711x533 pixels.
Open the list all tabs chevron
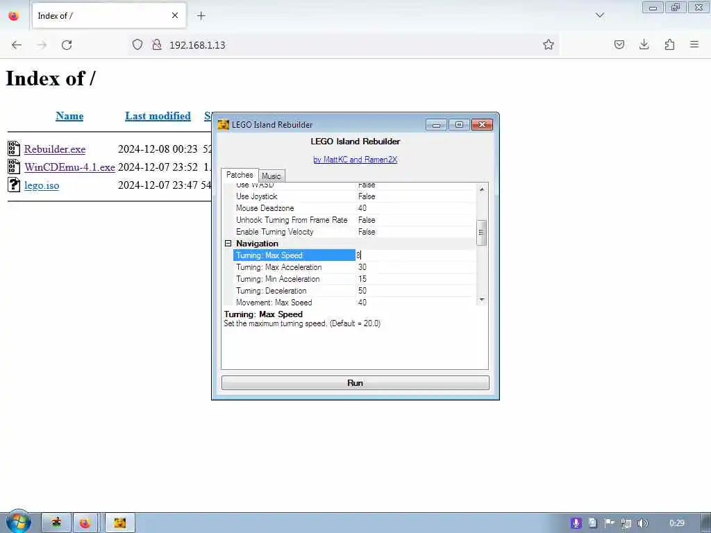pos(599,15)
